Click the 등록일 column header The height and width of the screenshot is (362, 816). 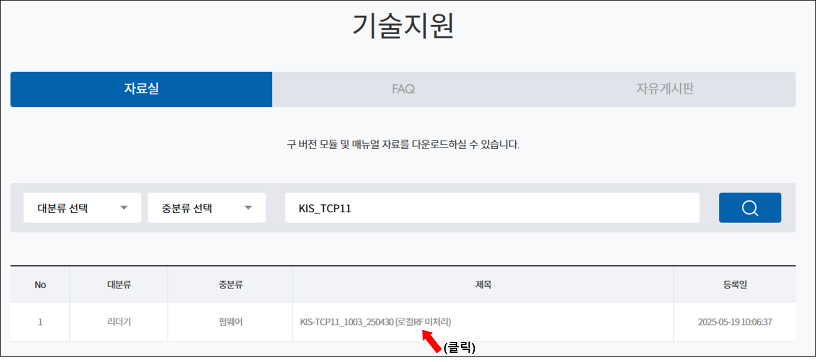[735, 285]
